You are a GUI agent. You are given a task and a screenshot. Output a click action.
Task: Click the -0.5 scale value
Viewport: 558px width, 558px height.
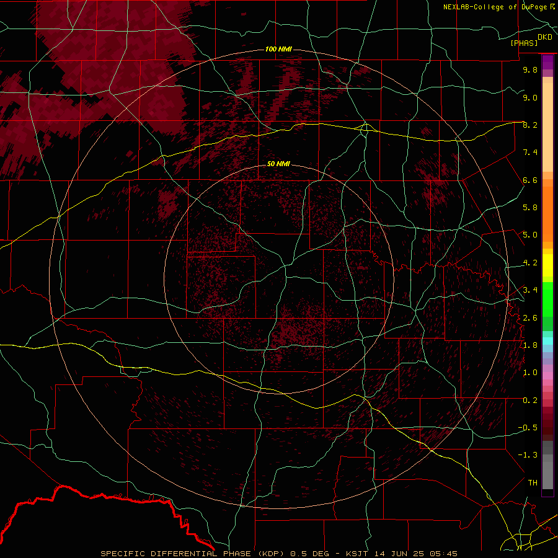pos(528,428)
